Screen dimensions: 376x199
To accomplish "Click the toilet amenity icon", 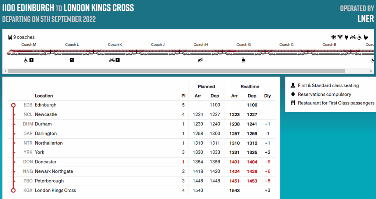I will 366,37.
